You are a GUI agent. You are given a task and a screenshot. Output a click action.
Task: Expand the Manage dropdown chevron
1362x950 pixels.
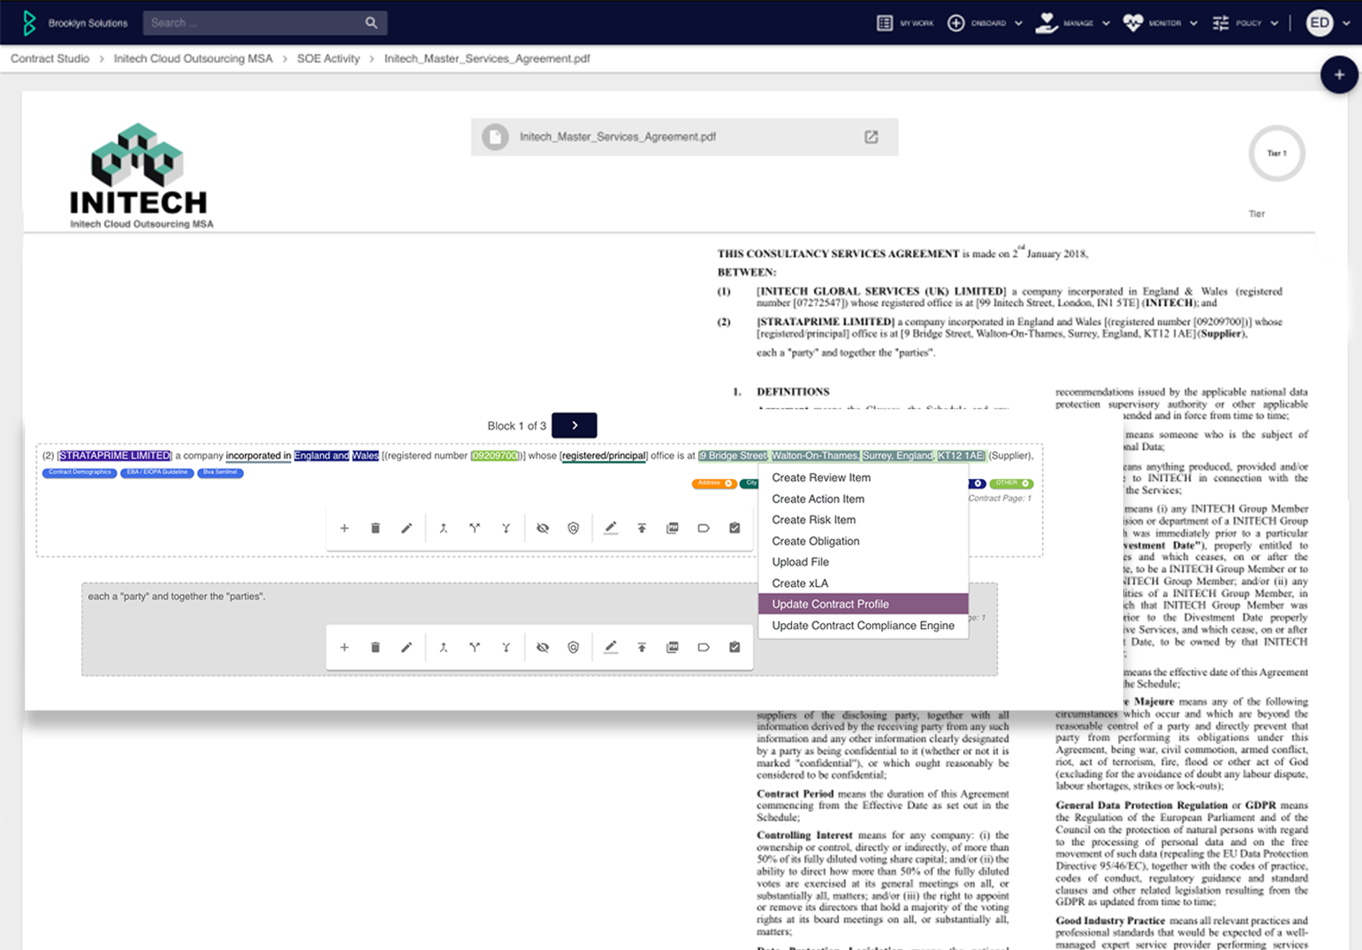pos(1106,24)
